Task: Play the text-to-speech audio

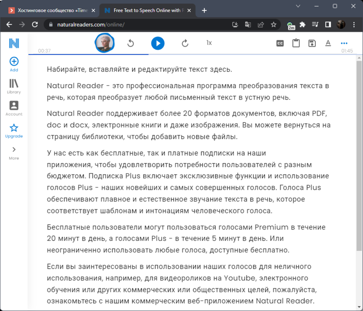Action: tap(158, 43)
